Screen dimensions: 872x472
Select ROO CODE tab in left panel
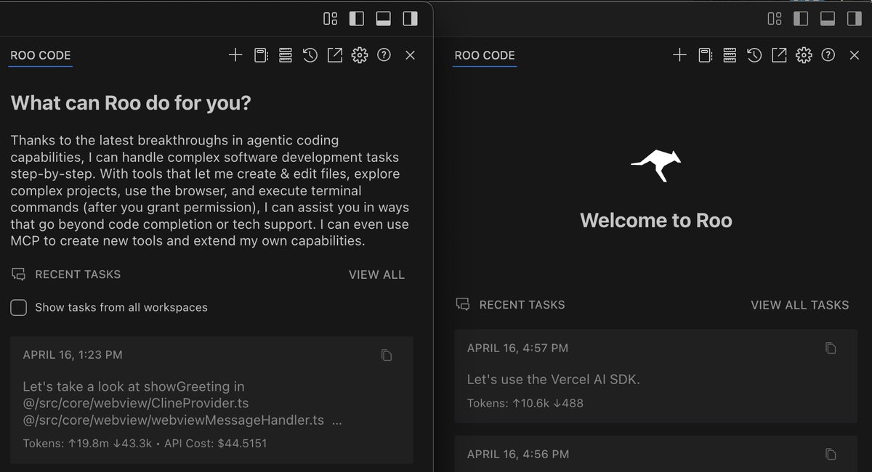[41, 55]
